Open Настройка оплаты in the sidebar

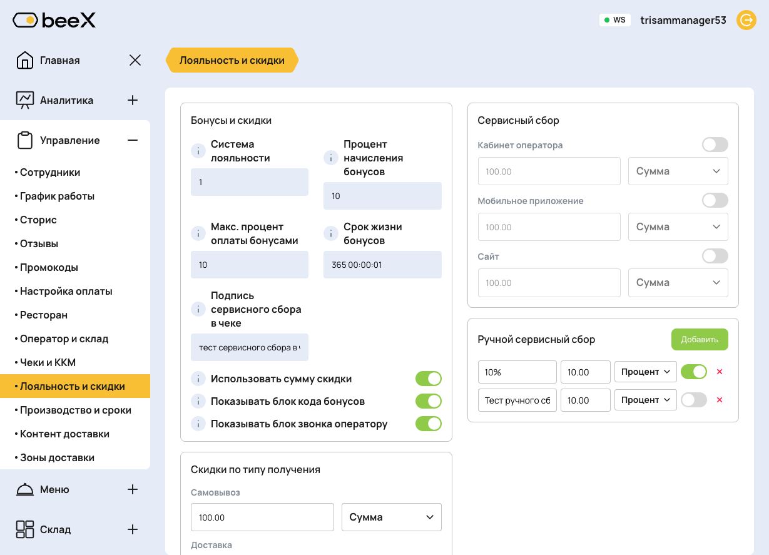(75, 291)
